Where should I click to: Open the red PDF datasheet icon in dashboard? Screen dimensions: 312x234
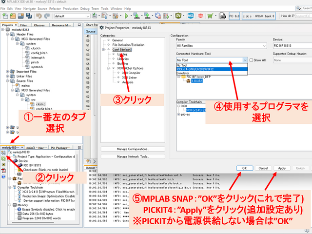[3, 172]
